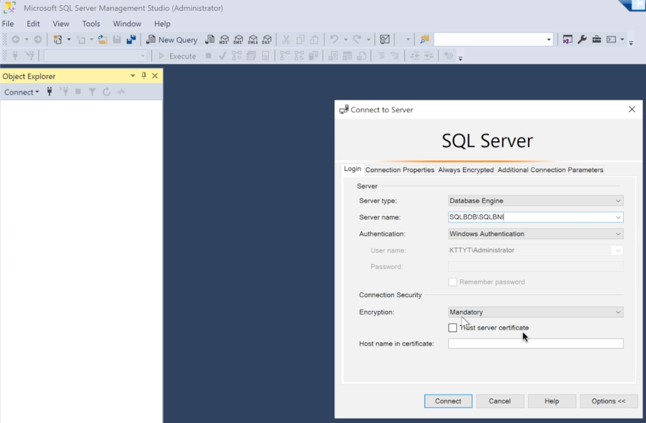Click the Undo icon in toolbar
The image size is (646, 423).
pos(334,40)
